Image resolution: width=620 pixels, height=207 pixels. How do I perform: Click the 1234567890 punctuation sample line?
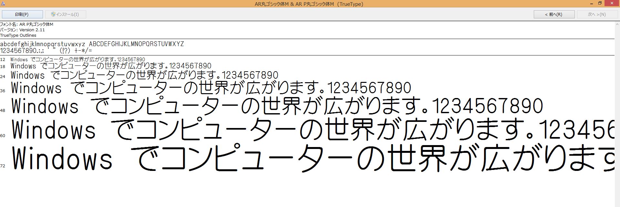click(46, 51)
